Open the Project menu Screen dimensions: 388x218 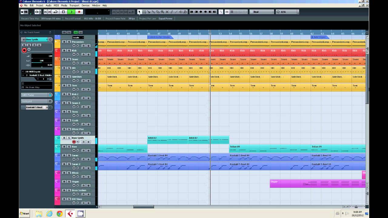40,5
